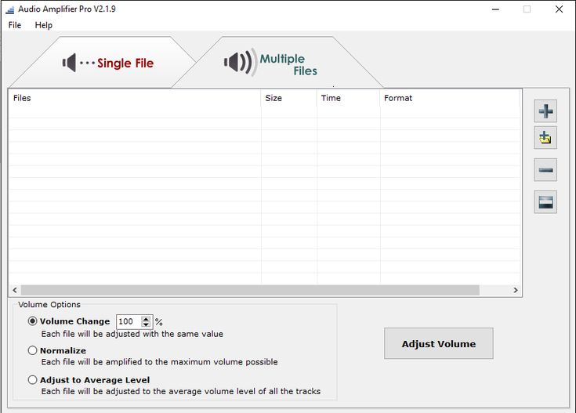Viewport: 576px width, 413px height.
Task: Click the right scroll arrow of file list
Action: click(516, 290)
